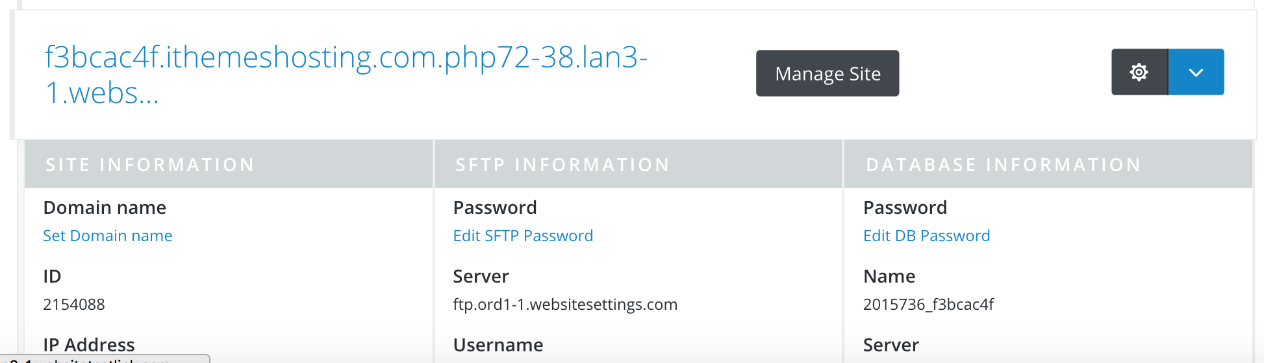The height and width of the screenshot is (363, 1264).
Task: Open site settings via the gear icon
Action: click(1139, 72)
